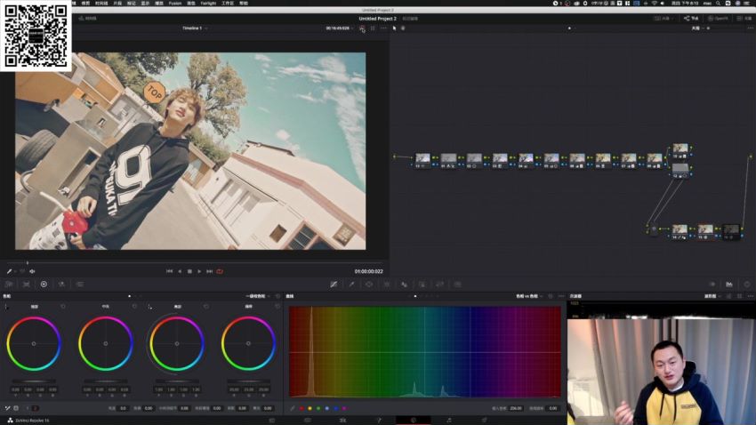Open the Curves palette icon

coord(334,285)
